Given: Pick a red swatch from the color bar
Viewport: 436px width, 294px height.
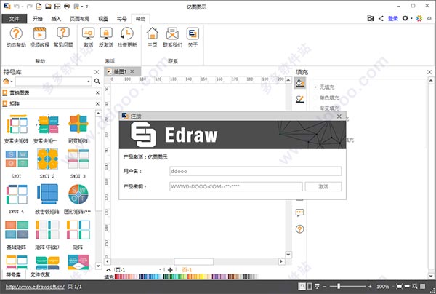Looking at the screenshot, I should [117, 277].
